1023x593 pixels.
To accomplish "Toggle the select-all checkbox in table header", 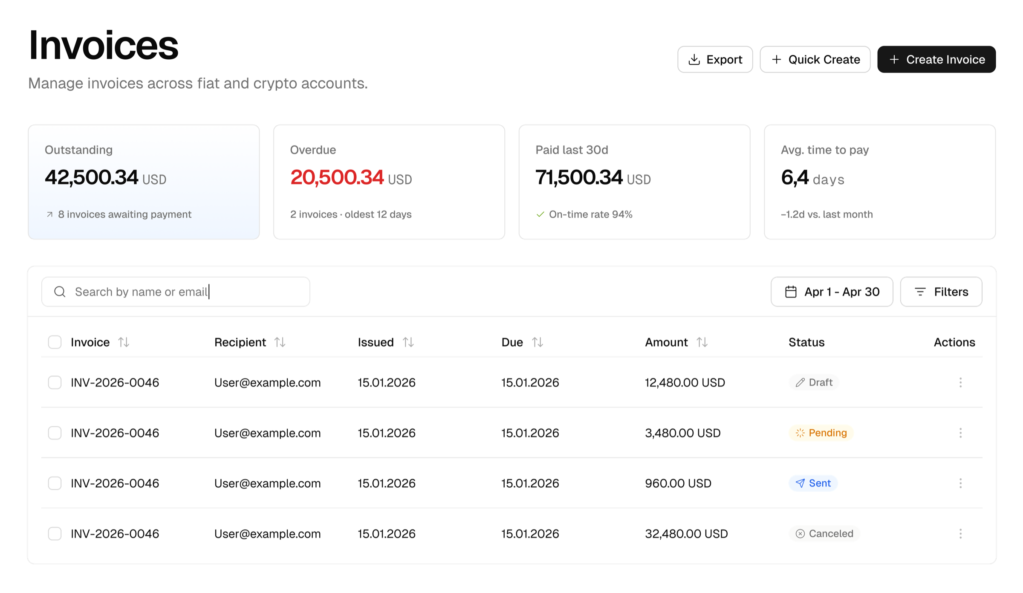I will point(55,342).
